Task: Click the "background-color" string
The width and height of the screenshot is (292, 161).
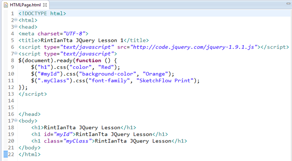Action: pyautogui.click(x=107, y=74)
